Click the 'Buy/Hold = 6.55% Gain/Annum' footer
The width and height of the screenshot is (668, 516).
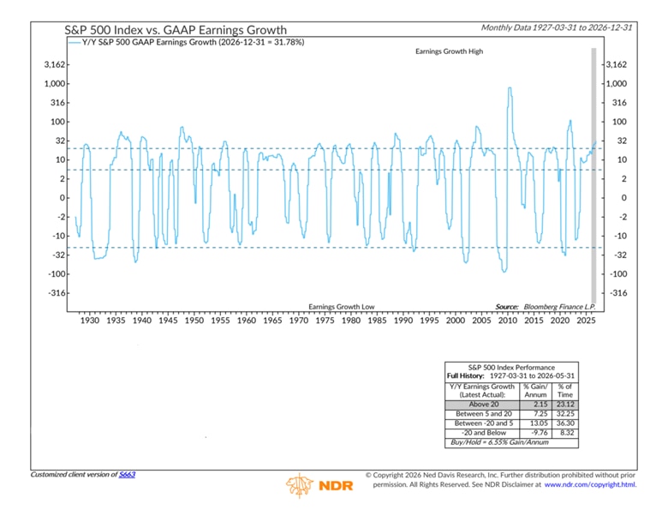(x=499, y=442)
